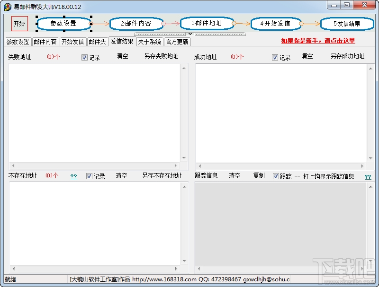Click up arrow of 失败地址 vertical scrollbar
The height and width of the screenshot is (287, 379).
pyautogui.click(x=184, y=68)
